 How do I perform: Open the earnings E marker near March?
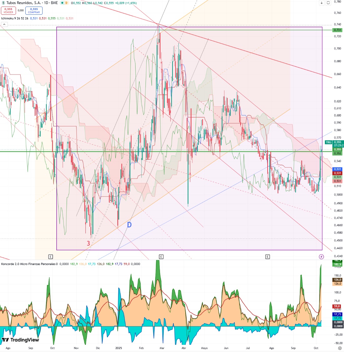pos(161,257)
